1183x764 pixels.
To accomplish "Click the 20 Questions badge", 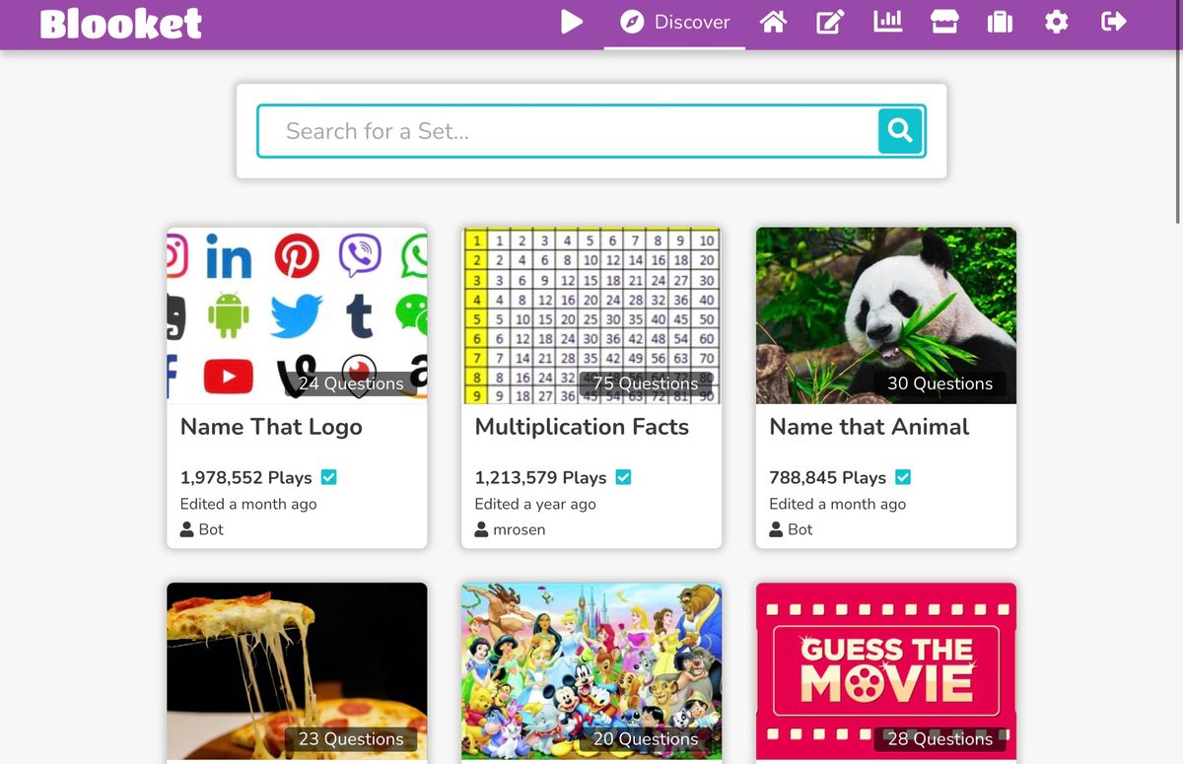I will pos(645,739).
